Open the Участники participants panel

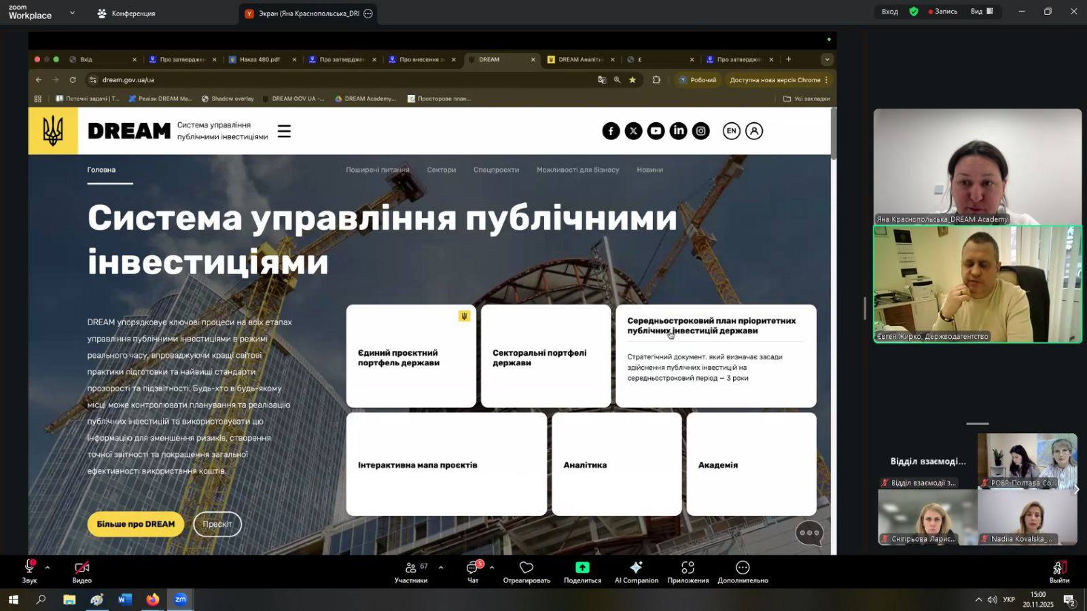click(410, 568)
